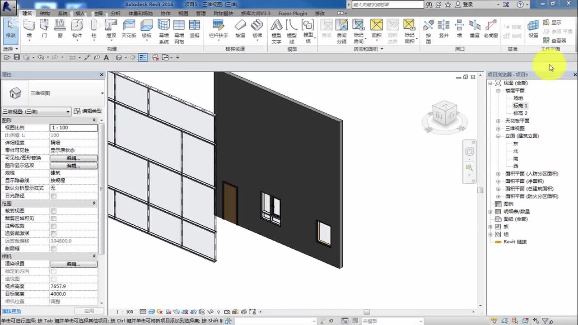Screen dimensions: 578x325
Task: Pick the 屋顶 (Roof) tool
Action: 111,29
